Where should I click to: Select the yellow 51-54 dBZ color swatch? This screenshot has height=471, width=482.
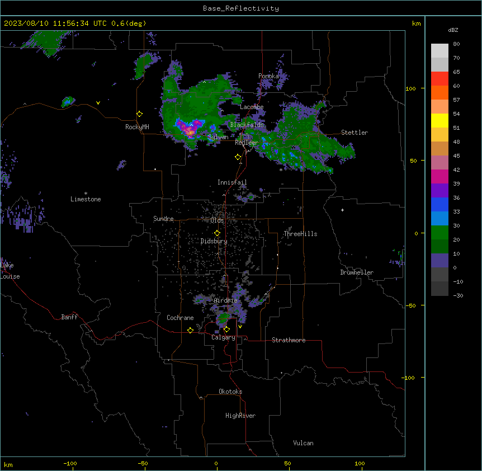coord(440,120)
